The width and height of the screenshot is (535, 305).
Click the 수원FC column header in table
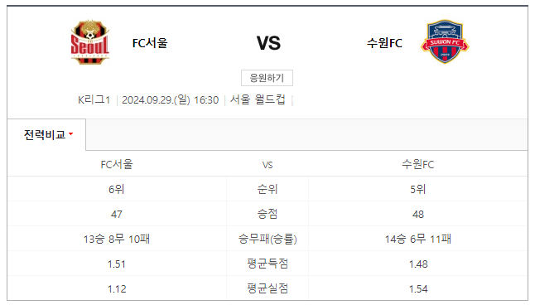click(418, 165)
